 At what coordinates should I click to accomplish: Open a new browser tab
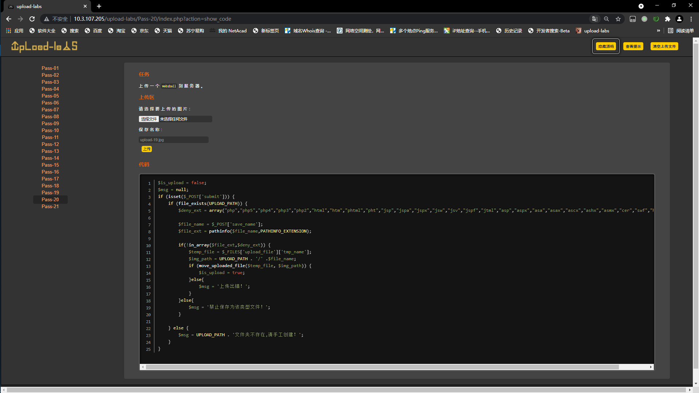[x=99, y=6]
